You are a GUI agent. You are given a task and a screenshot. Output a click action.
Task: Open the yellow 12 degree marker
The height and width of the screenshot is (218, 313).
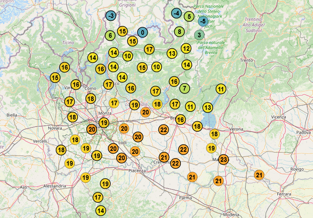[x=186, y=48]
